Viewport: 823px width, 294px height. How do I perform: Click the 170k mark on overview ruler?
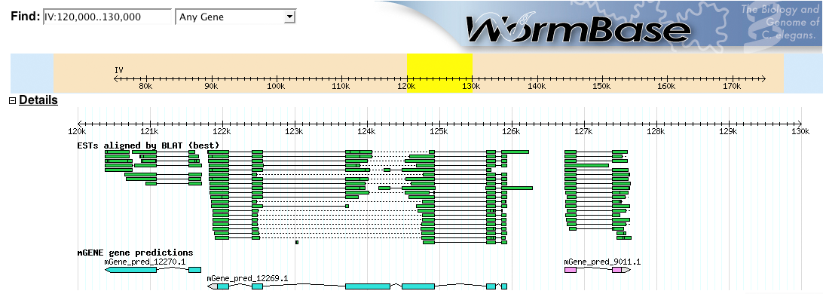[x=732, y=86]
